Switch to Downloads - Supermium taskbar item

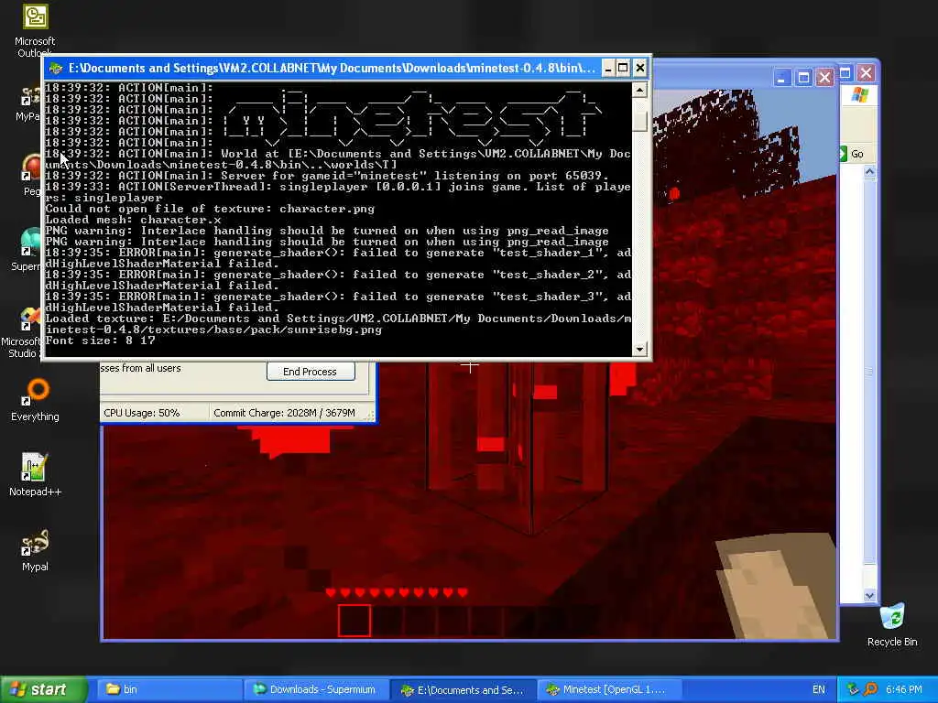316,689
